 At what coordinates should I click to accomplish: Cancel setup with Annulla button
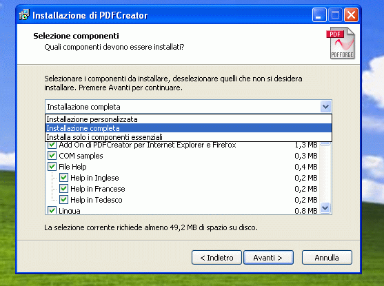327,257
